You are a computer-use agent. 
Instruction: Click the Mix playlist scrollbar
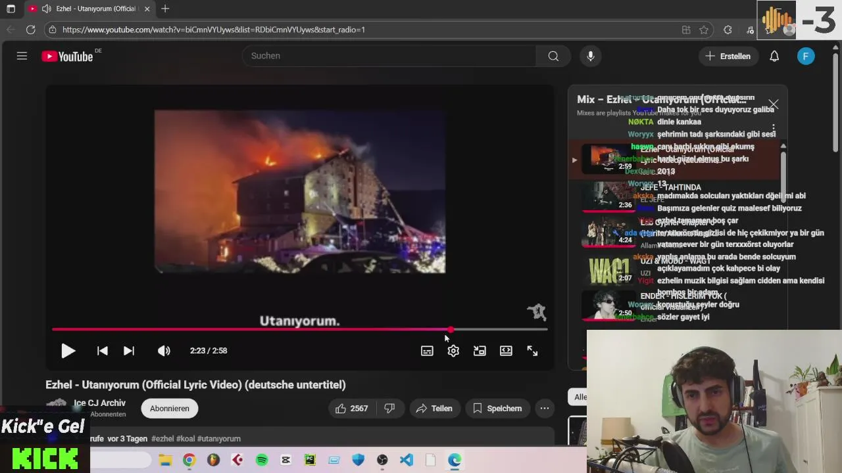pos(783,177)
